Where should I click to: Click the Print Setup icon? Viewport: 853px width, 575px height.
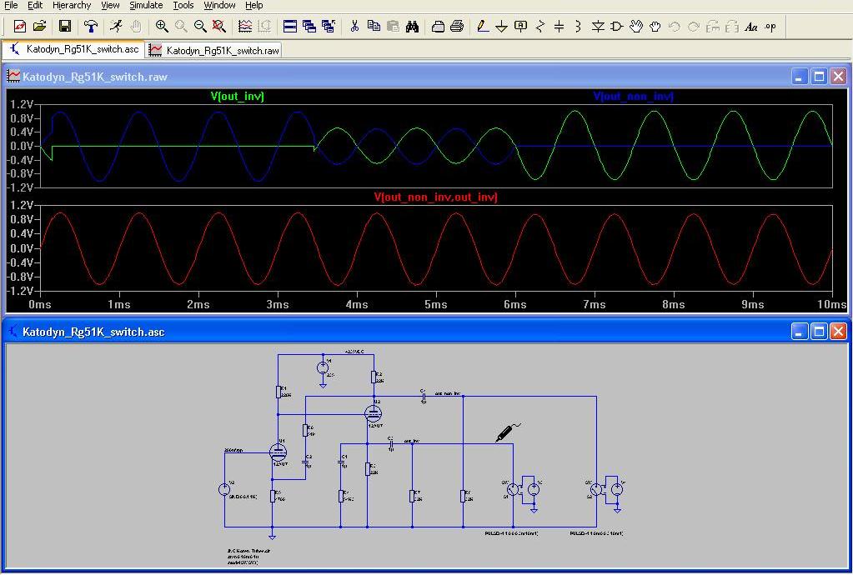point(438,26)
